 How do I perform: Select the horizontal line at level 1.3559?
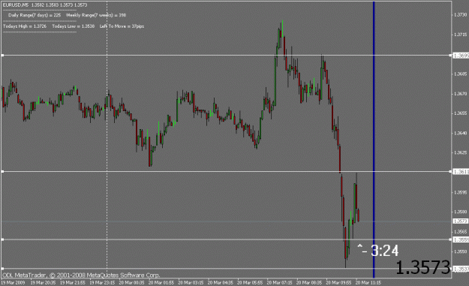[226, 239]
